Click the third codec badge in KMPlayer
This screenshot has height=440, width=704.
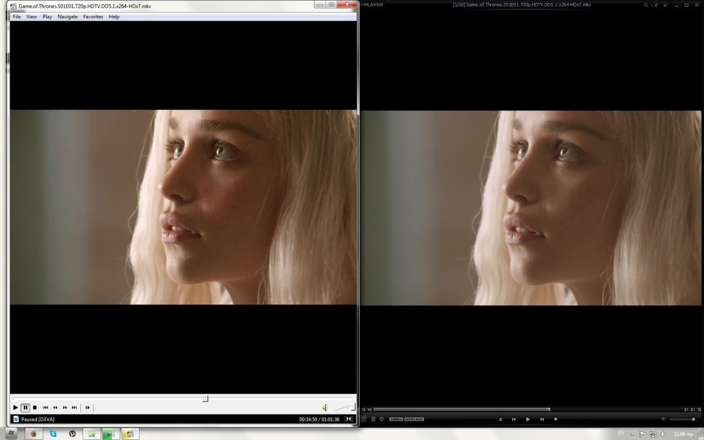(419, 419)
